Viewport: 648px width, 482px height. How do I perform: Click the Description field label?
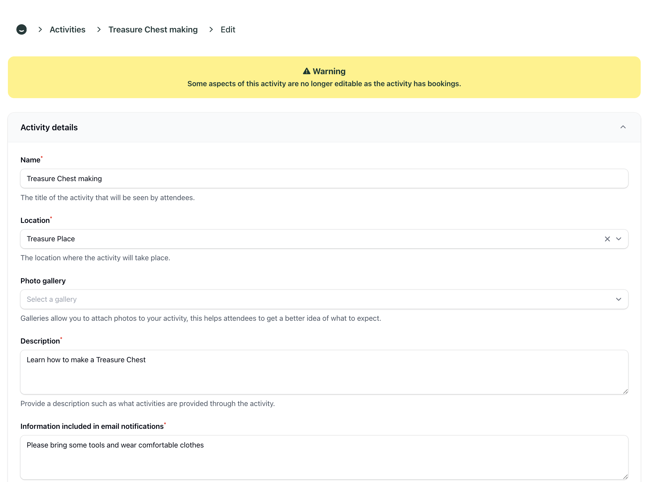point(40,341)
